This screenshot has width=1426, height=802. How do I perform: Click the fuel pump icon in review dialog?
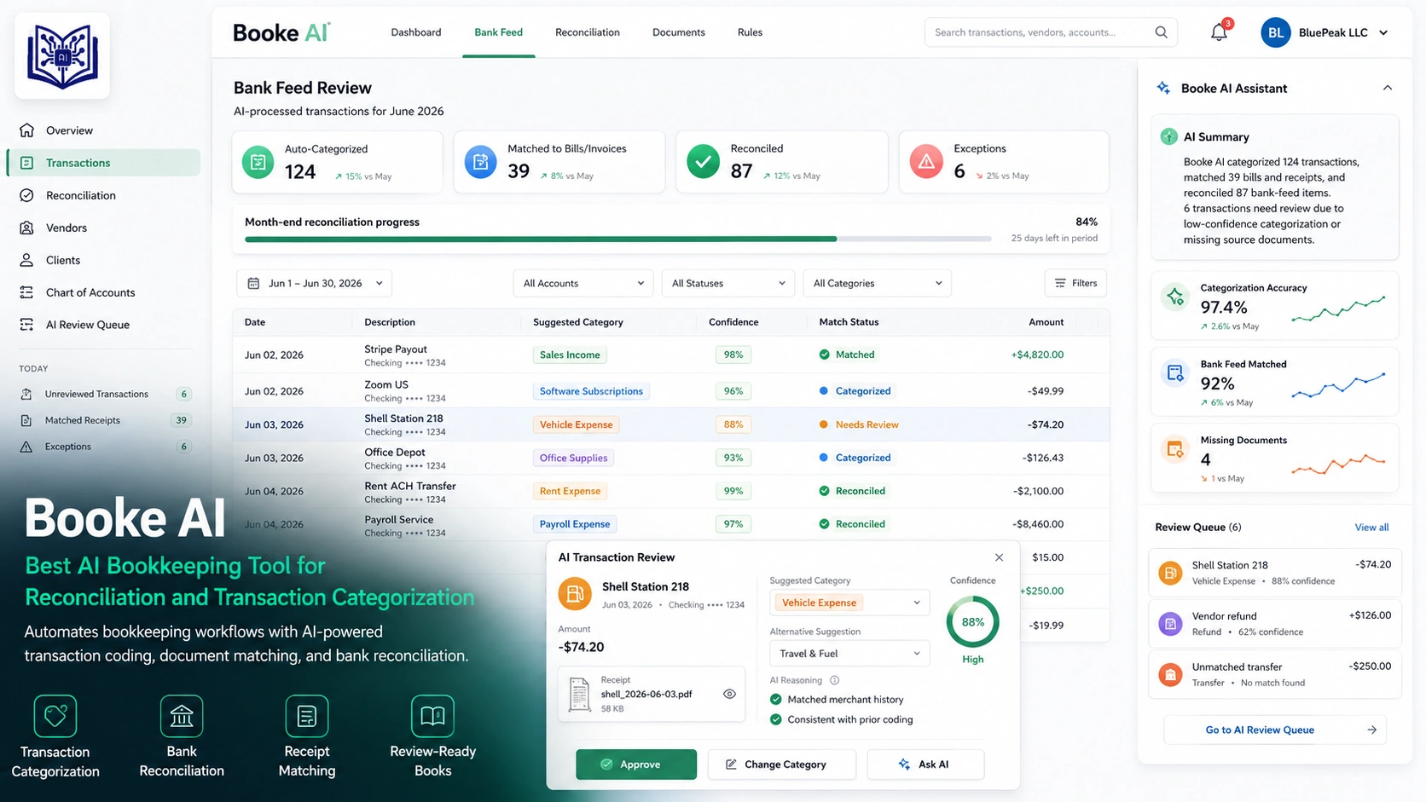(575, 594)
